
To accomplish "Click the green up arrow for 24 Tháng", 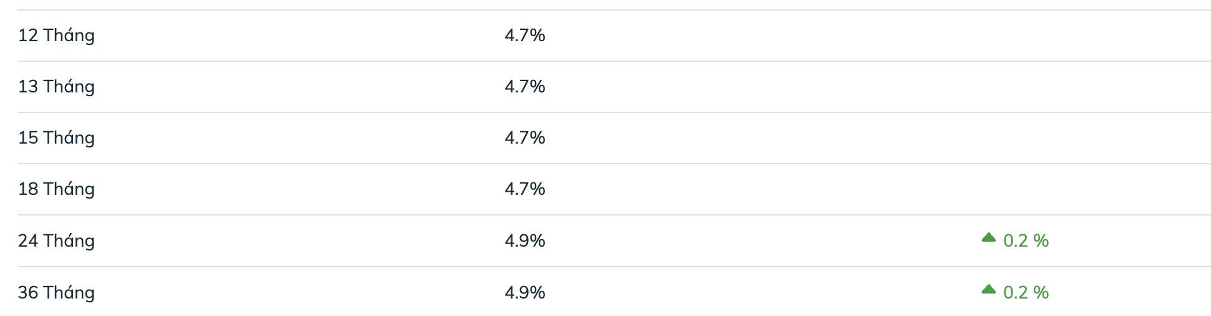I will pyautogui.click(x=988, y=237).
